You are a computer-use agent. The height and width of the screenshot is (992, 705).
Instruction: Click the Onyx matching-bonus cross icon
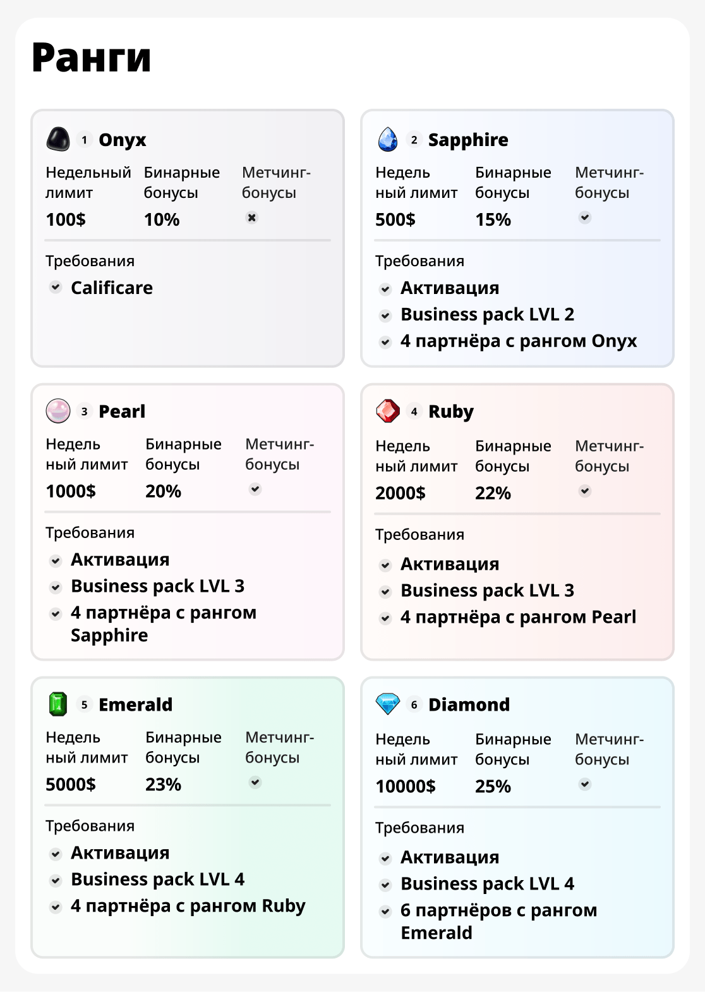click(252, 217)
